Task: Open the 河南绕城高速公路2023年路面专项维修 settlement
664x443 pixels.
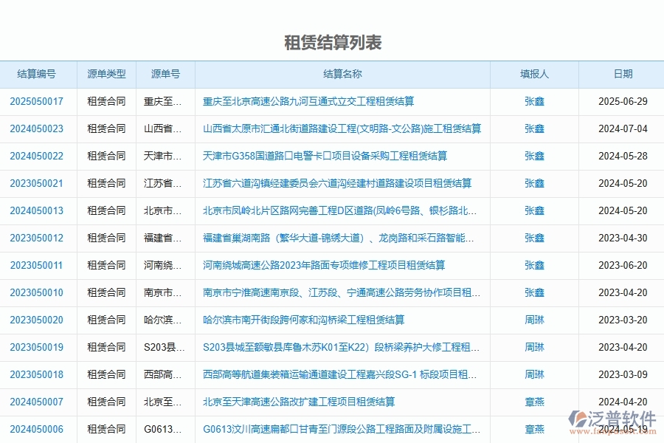Action: 328,265
